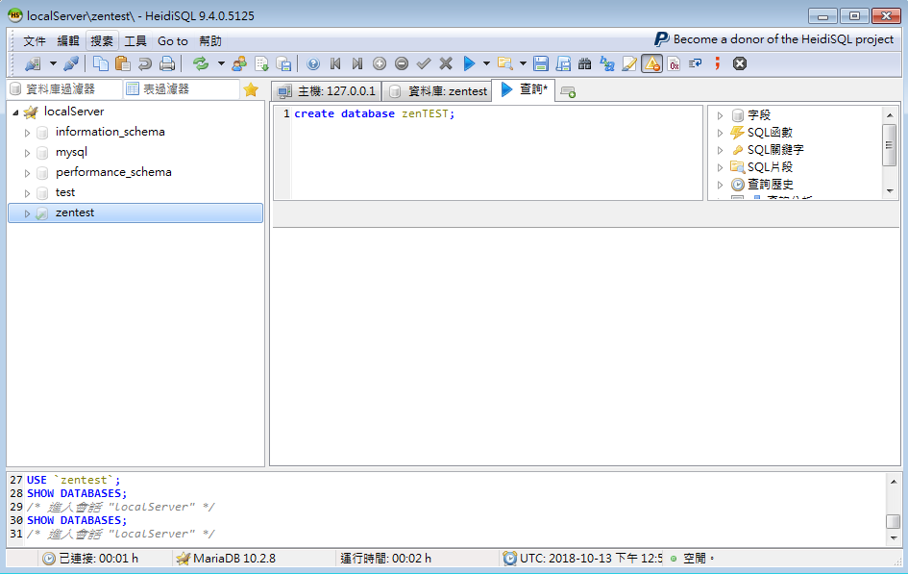The image size is (908, 574).
Task: Switch to the 主機: 127.0.0.1 tab
Action: pos(327,91)
